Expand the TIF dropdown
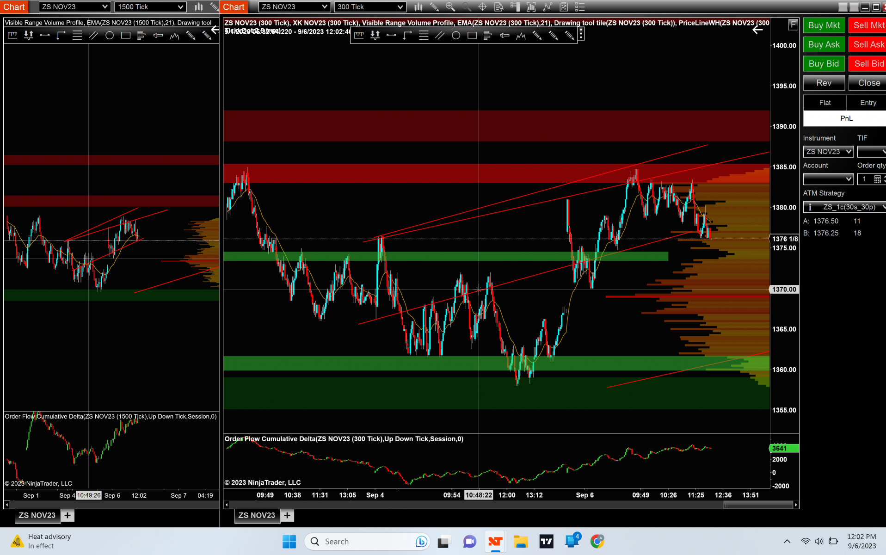This screenshot has height=555, width=886. (872, 152)
